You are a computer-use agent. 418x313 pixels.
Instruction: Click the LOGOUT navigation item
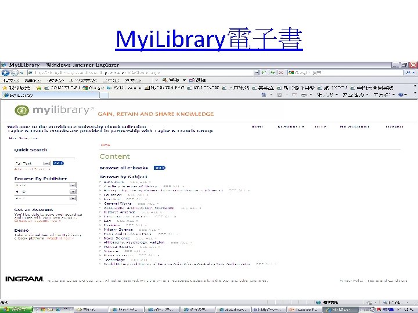pyautogui.click(x=394, y=127)
